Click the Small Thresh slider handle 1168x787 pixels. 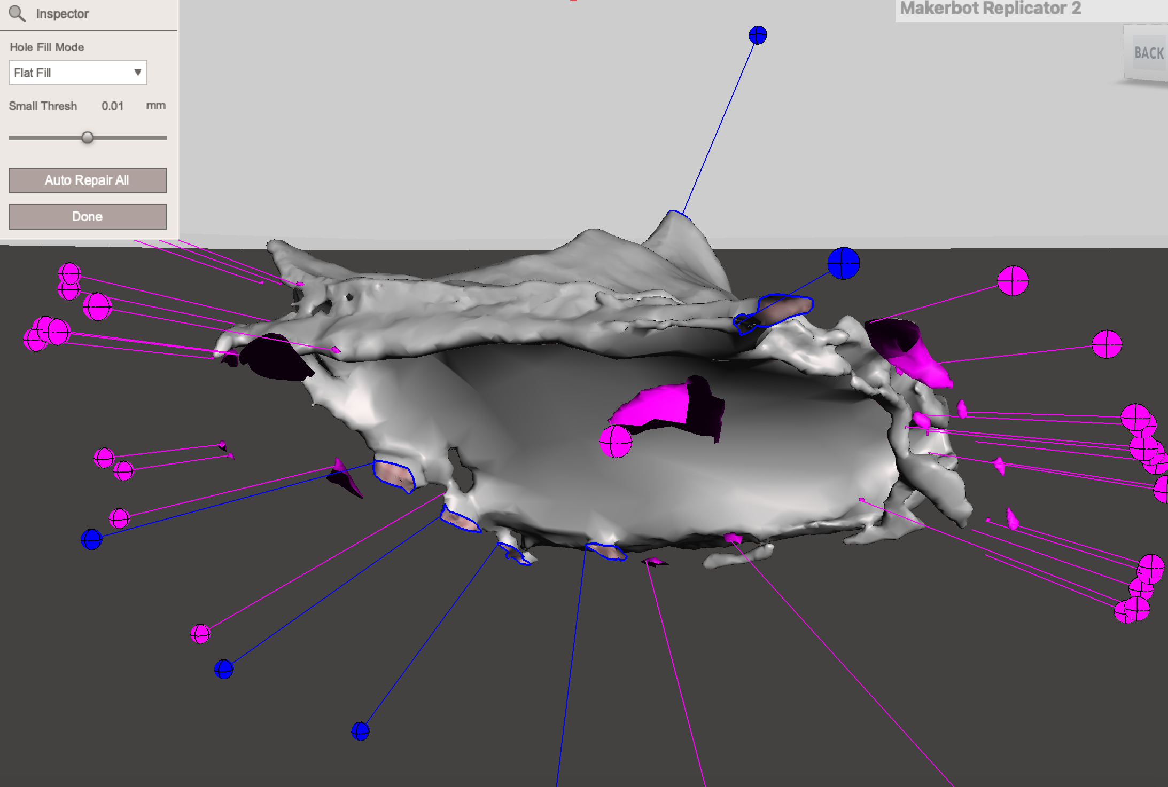[x=88, y=137]
